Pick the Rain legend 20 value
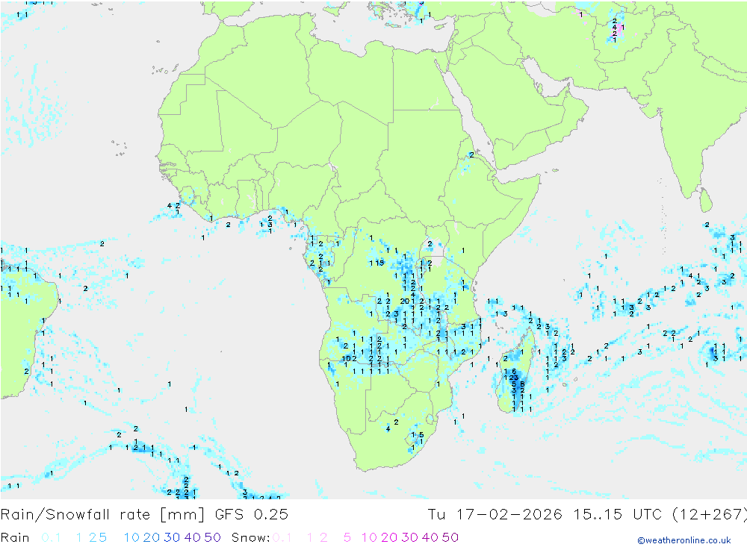The width and height of the screenshot is (747, 547). 152,537
